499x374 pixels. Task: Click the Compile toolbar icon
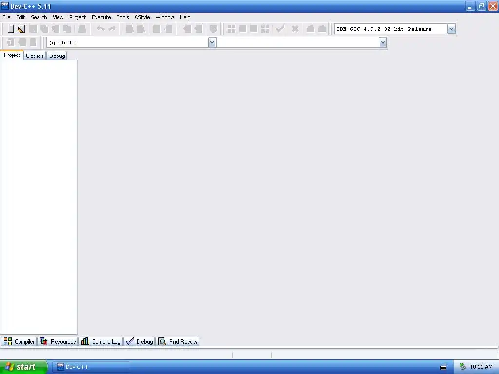coord(231,29)
